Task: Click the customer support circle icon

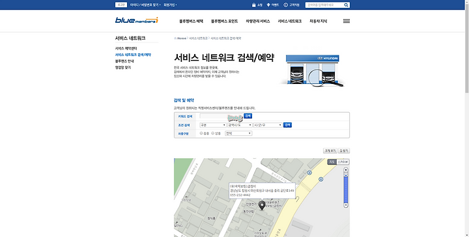Action: pyautogui.click(x=286, y=5)
